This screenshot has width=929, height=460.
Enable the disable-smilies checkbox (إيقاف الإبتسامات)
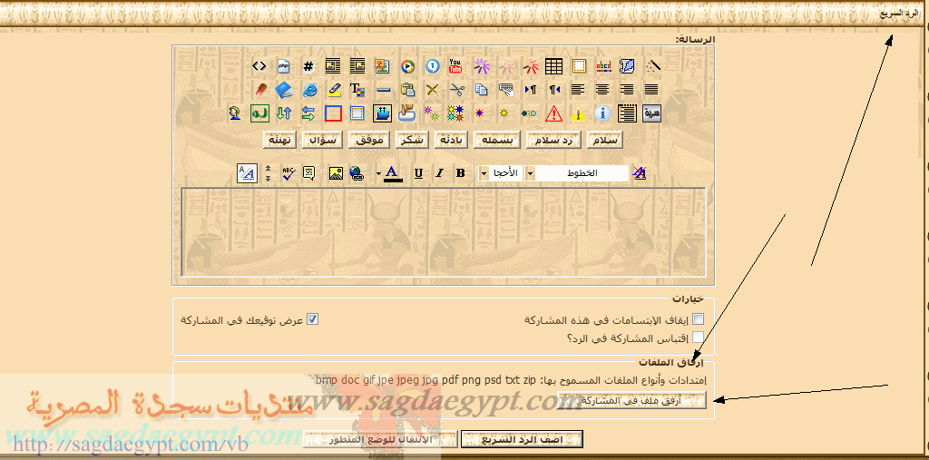[698, 319]
